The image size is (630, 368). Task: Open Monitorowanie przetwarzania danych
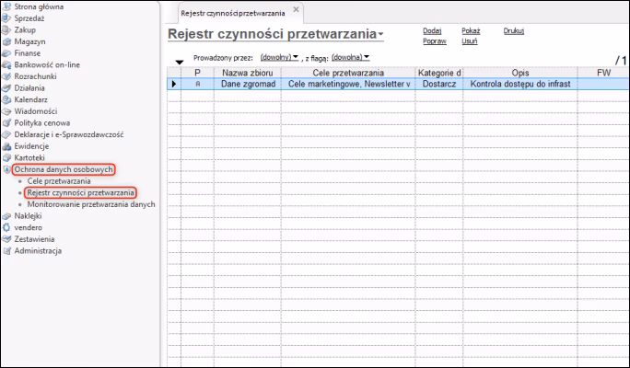pyautogui.click(x=91, y=204)
